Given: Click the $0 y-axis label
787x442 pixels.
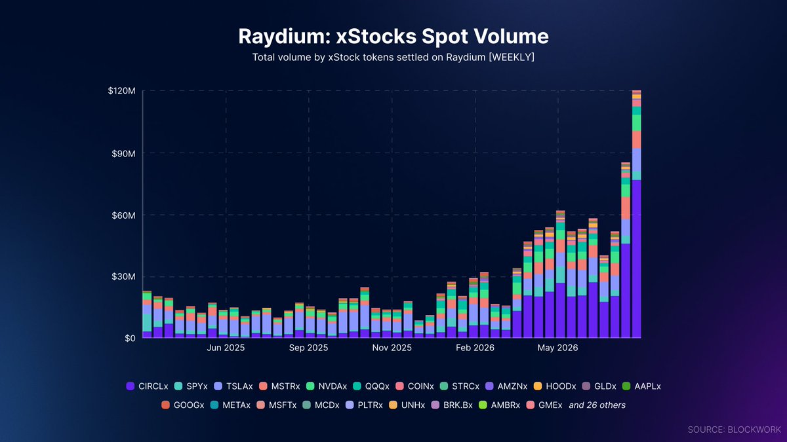Looking at the screenshot, I should pyautogui.click(x=130, y=338).
